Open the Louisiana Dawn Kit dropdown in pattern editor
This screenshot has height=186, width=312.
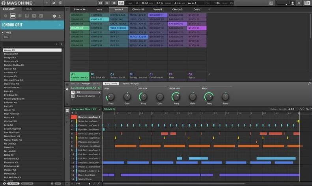100,109
